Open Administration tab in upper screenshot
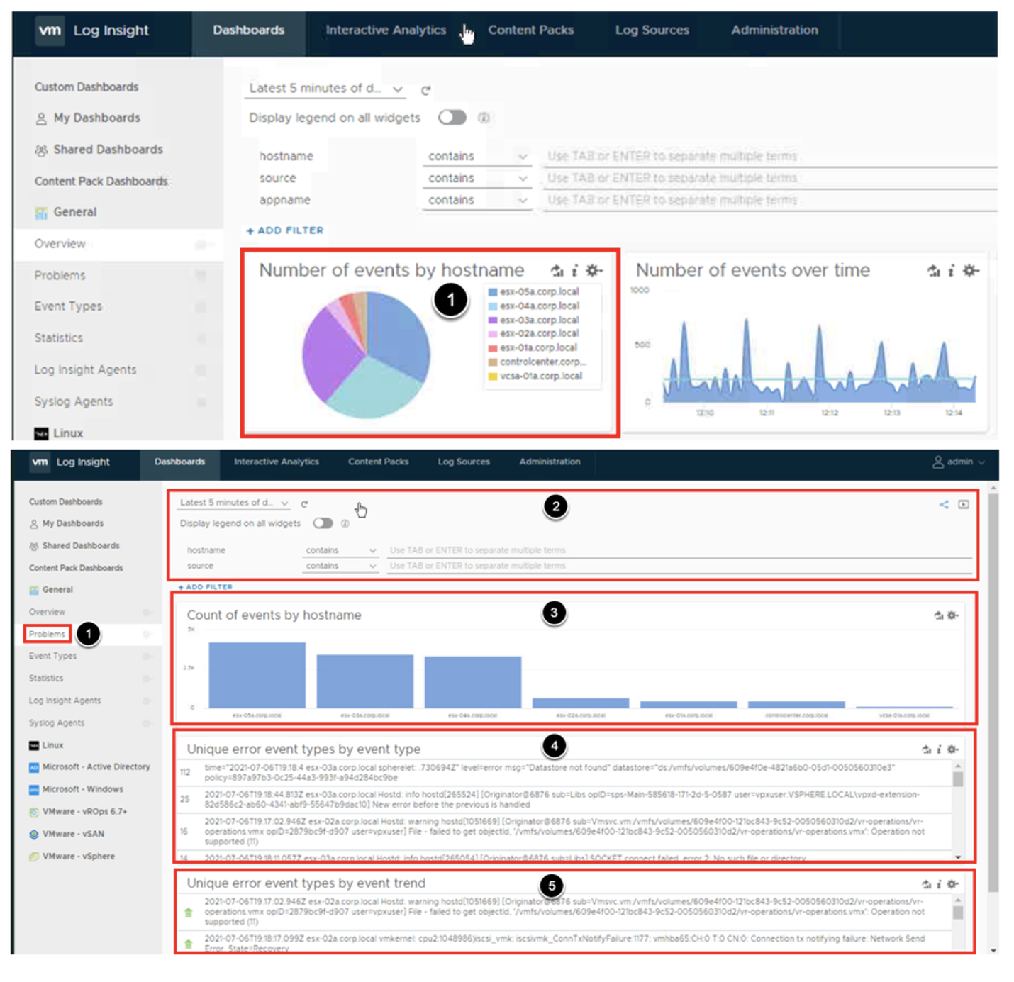This screenshot has height=982, width=1014. (x=774, y=30)
